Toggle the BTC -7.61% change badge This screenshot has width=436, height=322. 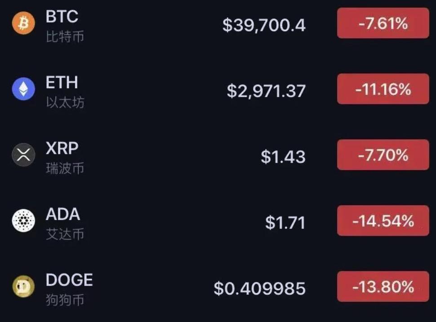coord(383,23)
